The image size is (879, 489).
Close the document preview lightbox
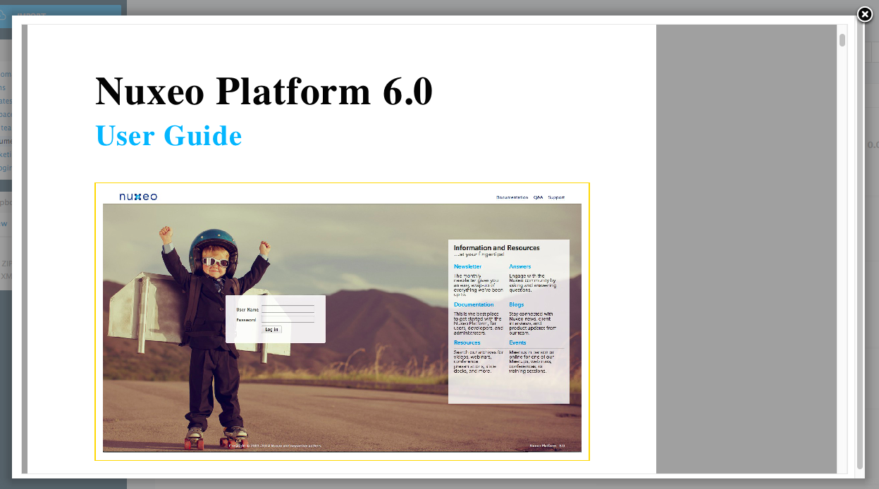click(864, 15)
